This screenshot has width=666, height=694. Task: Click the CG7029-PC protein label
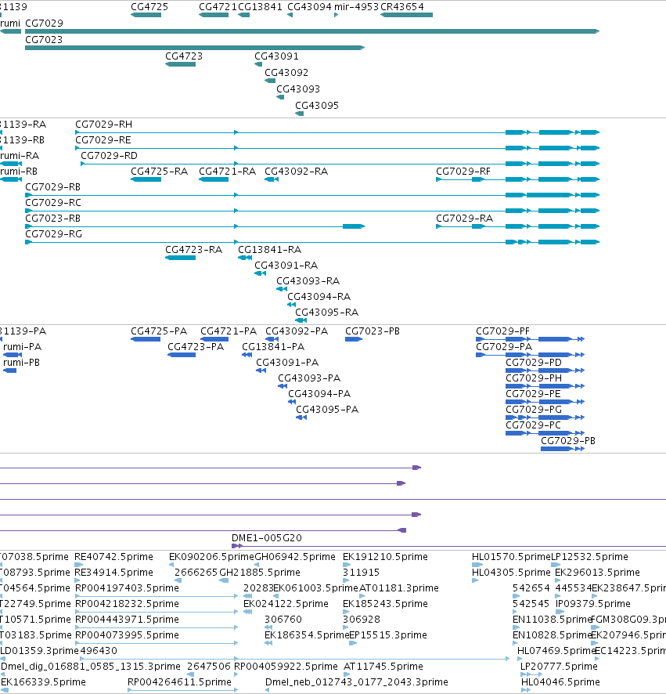point(533,425)
